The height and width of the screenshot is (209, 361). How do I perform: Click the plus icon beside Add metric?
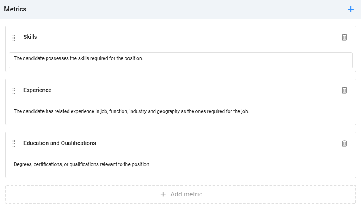pyautogui.click(x=163, y=194)
